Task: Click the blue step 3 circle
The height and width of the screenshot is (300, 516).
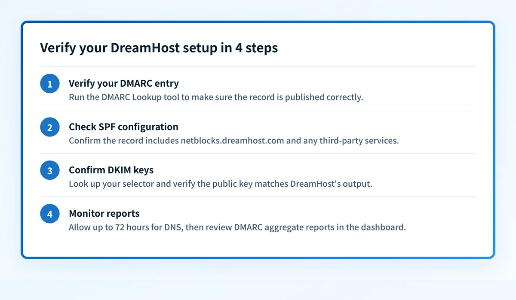Action: [50, 170]
